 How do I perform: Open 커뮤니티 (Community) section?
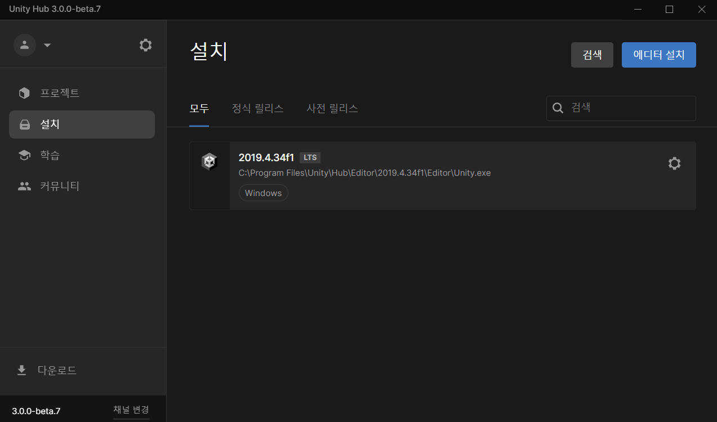82,186
